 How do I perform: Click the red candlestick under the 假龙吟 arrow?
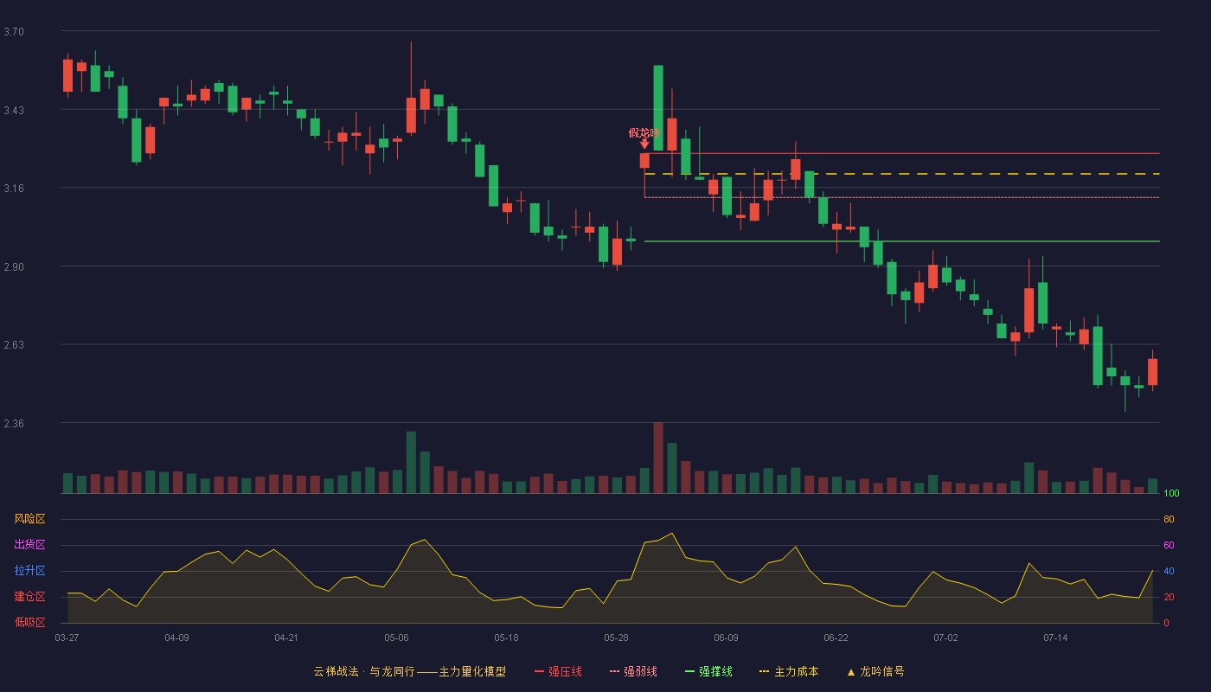click(644, 161)
